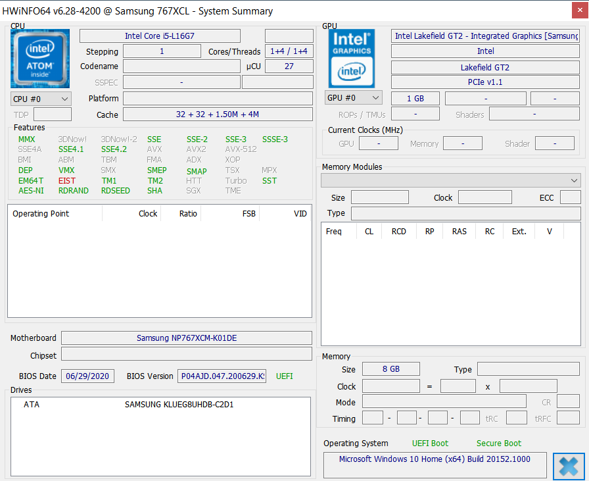Click the red EIST feature label

pos(67,181)
